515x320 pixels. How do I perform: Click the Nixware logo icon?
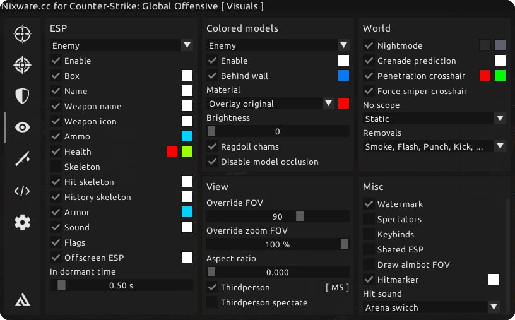(x=22, y=299)
